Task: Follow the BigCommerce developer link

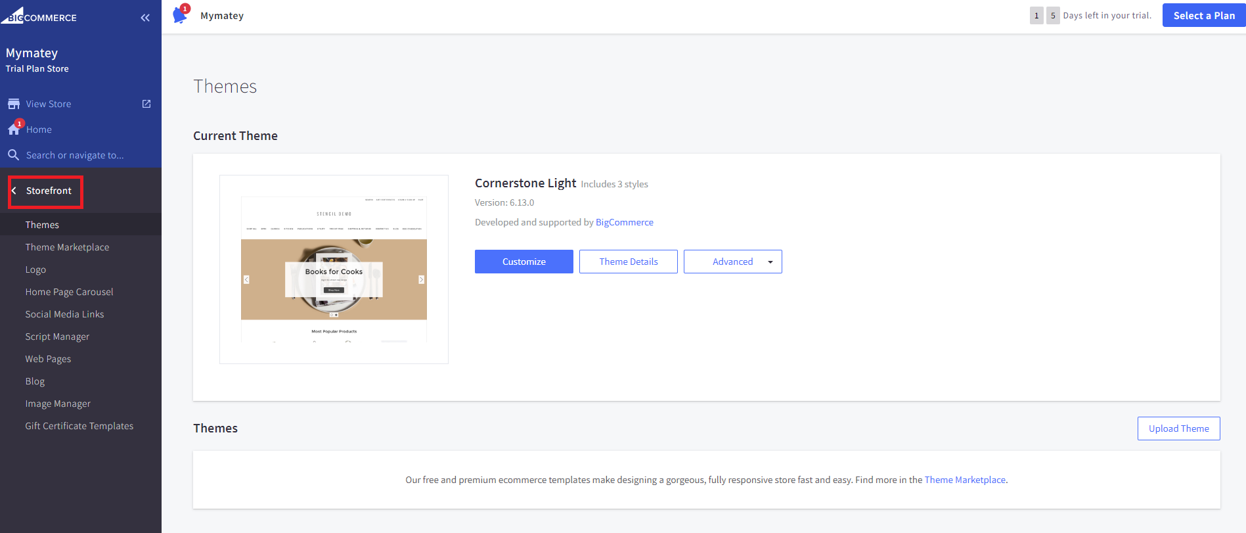Action: [625, 222]
